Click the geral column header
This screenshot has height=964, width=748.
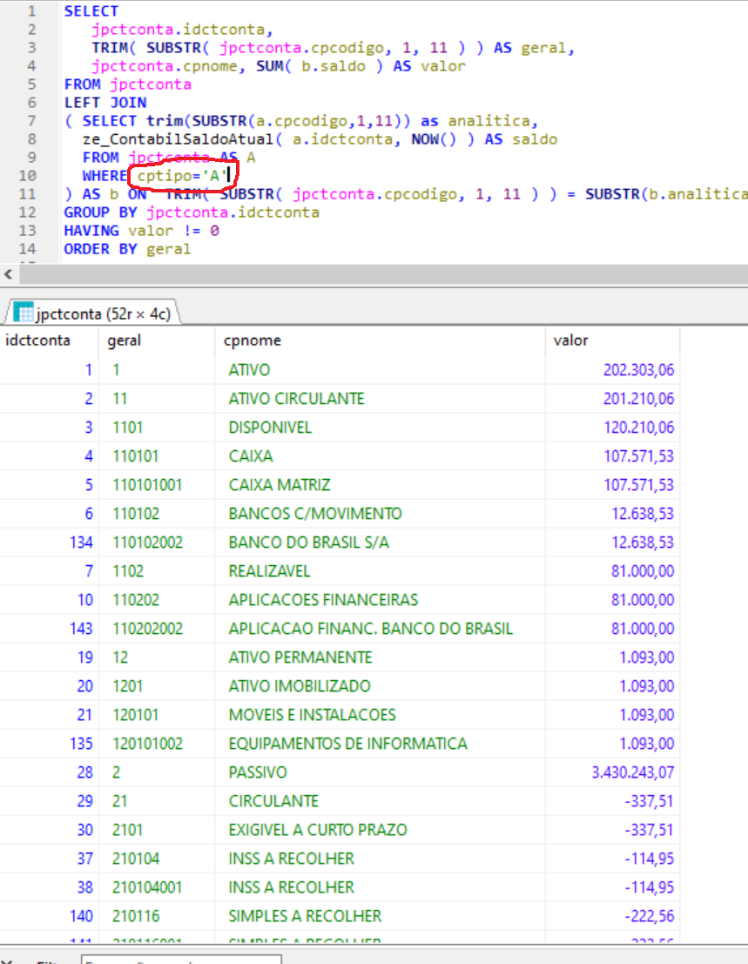125,340
